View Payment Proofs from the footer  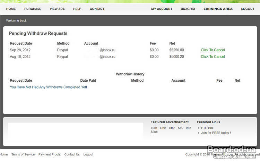[x=49, y=154]
